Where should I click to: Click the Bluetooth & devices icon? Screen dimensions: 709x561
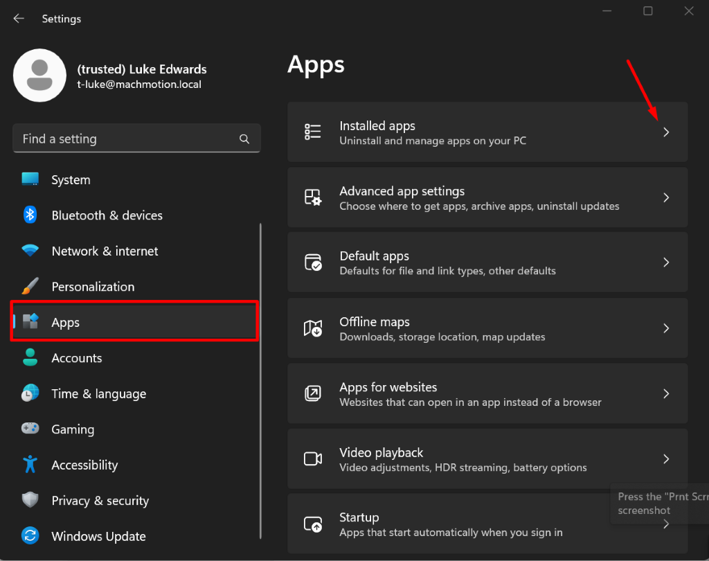click(30, 215)
